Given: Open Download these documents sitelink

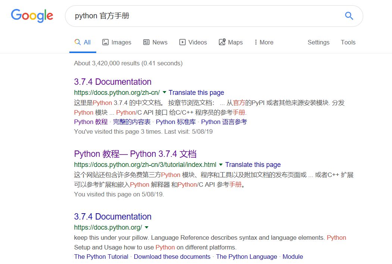Looking at the screenshot, I should 172,257.
